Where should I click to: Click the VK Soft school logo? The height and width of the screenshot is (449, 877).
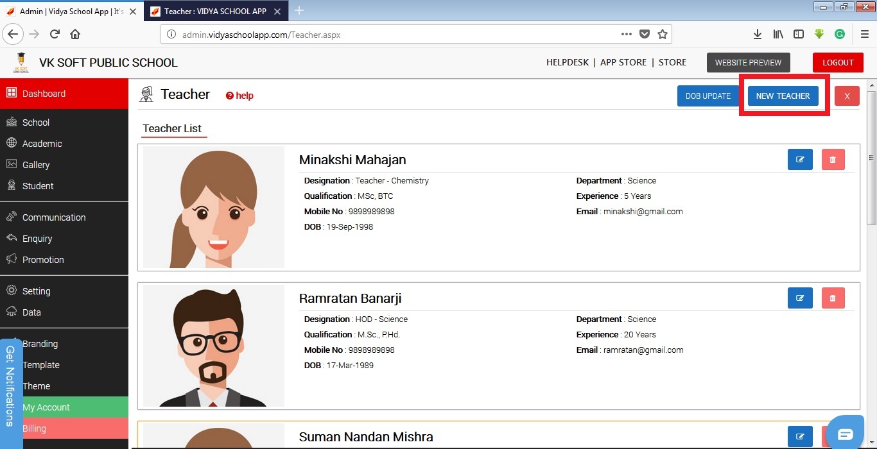pos(21,62)
